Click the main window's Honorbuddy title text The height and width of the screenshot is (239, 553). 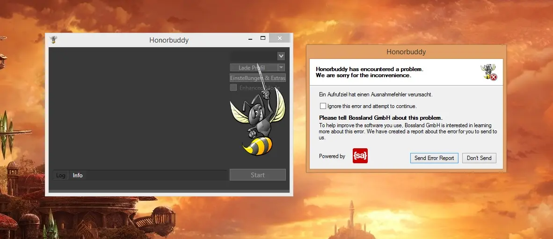click(x=169, y=40)
